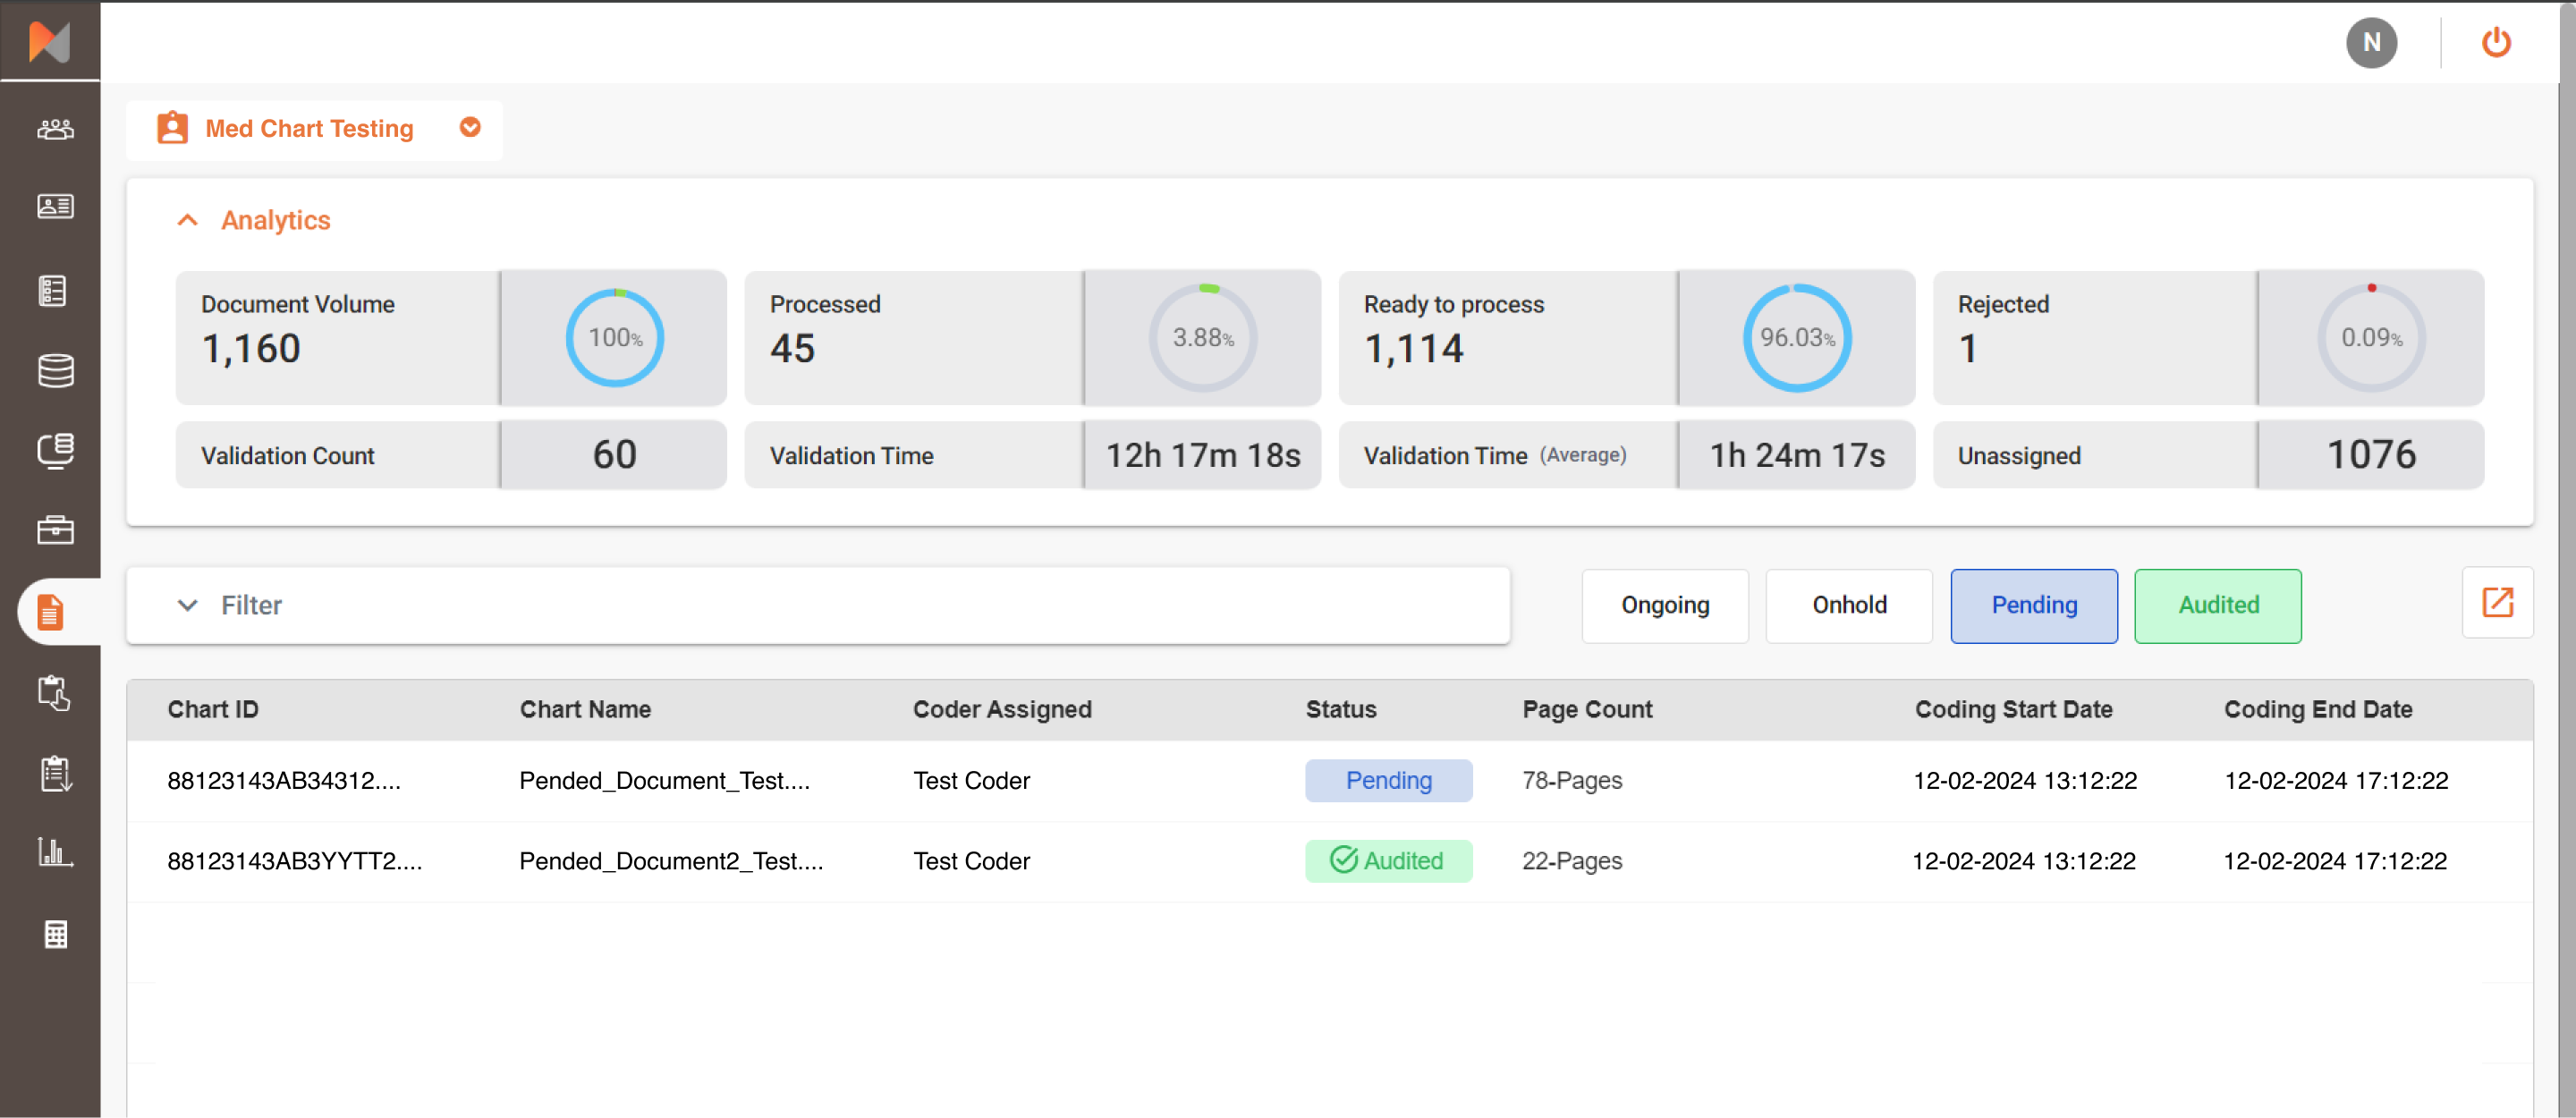Open the calculator grid sidebar icon
Viewport: 2576px width, 1118px height.
point(55,934)
